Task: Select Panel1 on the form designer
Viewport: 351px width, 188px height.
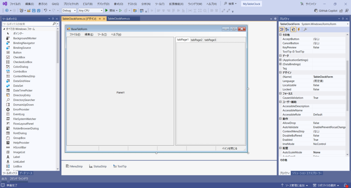Action: [120, 91]
